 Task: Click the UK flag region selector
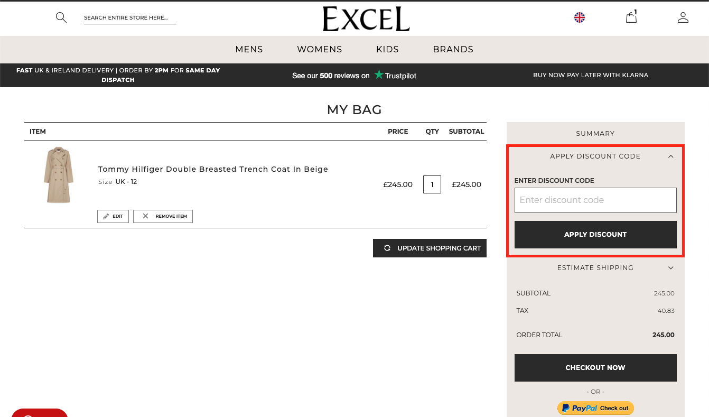coord(580,17)
